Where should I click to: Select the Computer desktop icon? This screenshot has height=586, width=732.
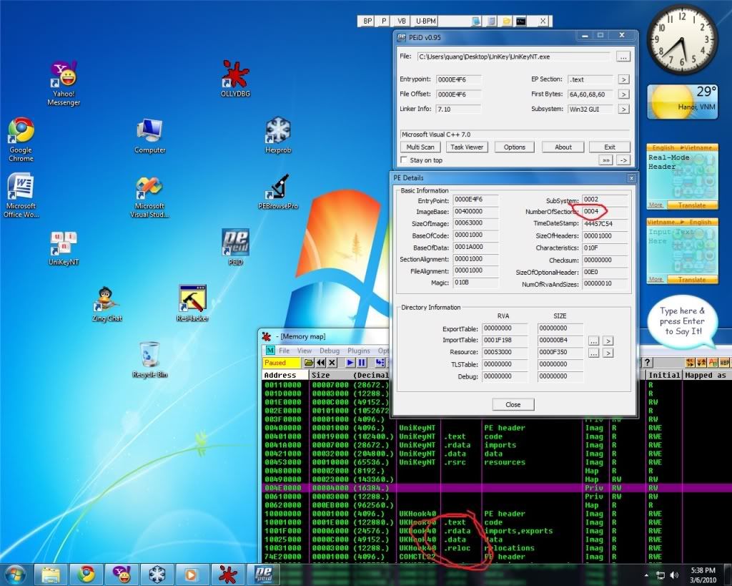coord(149,136)
